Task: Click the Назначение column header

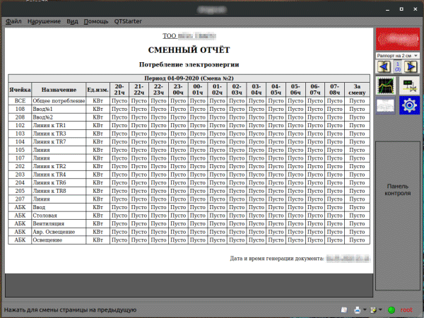Action: [59, 90]
